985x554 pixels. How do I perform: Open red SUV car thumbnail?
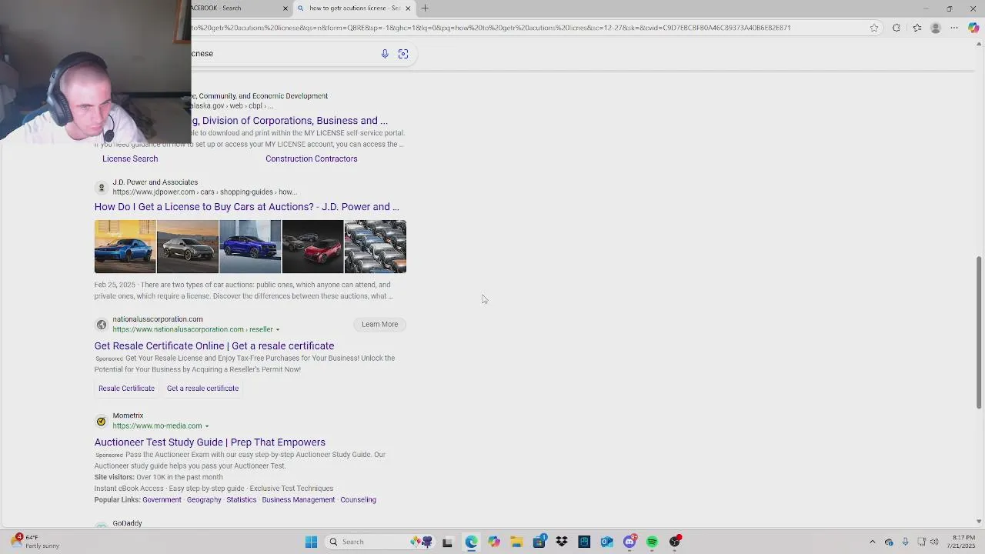(312, 247)
